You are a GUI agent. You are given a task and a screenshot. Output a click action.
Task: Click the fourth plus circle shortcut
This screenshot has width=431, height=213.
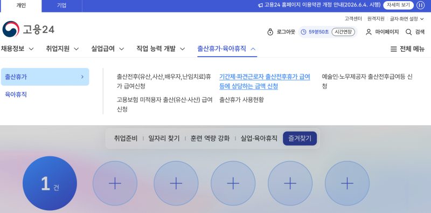[290, 183]
